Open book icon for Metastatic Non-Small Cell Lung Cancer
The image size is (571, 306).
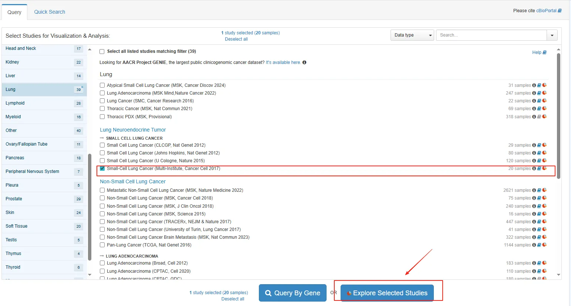(539, 190)
